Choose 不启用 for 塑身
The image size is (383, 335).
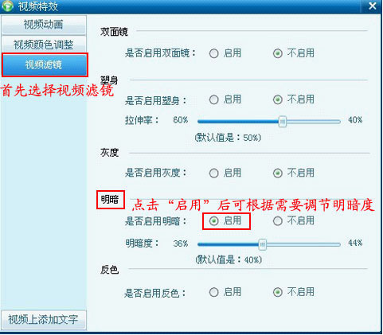click(x=278, y=100)
